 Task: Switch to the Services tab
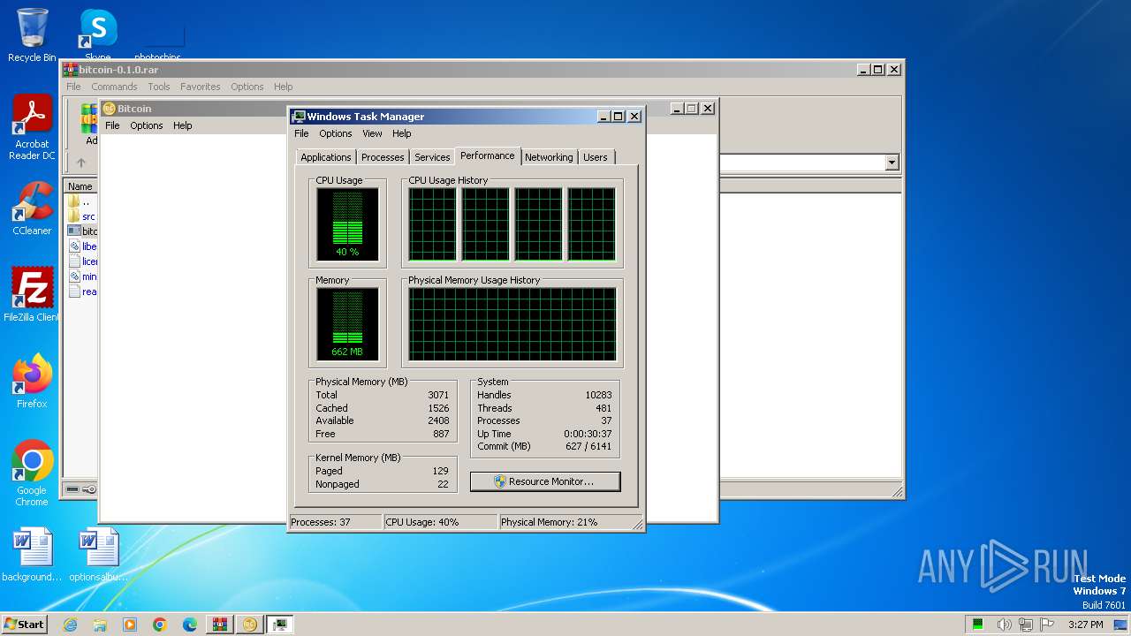tap(432, 157)
